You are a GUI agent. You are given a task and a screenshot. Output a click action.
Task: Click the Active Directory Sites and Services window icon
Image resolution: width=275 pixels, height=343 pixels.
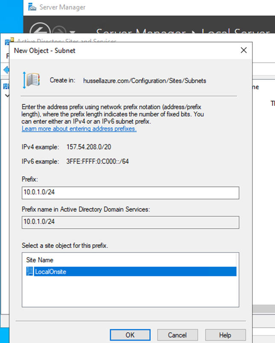(9, 41)
